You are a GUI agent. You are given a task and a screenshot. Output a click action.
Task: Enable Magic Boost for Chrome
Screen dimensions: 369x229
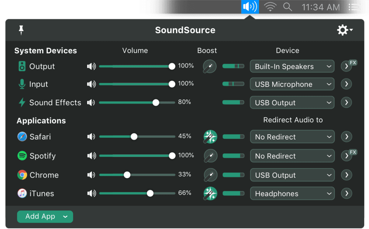210,175
